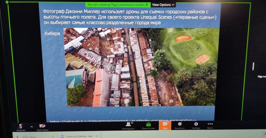The width and height of the screenshot is (266, 138).
Task: Click the slide text mentioning Unequal Scenes
Action: [x=130, y=17]
